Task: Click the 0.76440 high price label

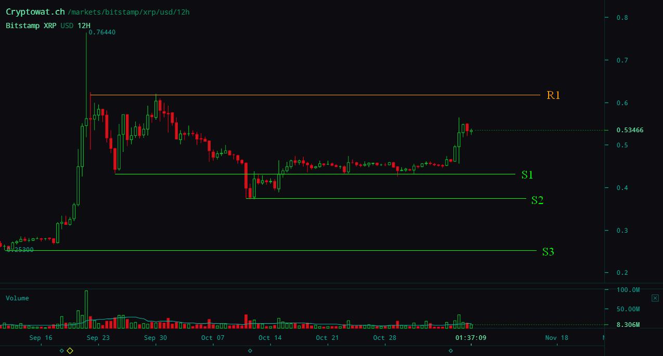Action: (102, 32)
